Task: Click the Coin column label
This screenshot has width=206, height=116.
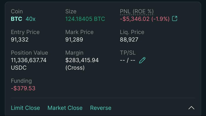Action: coord(17,11)
